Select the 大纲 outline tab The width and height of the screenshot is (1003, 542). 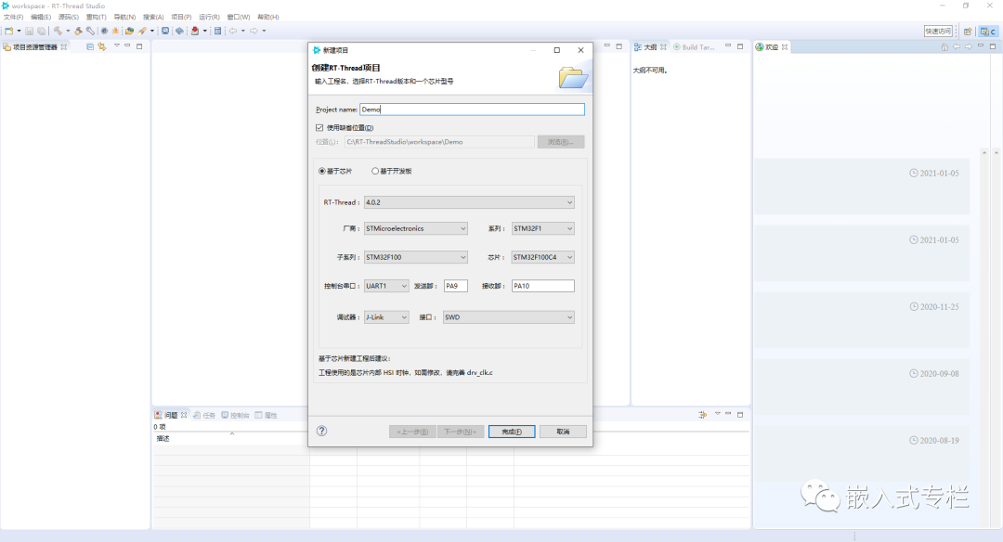650,46
